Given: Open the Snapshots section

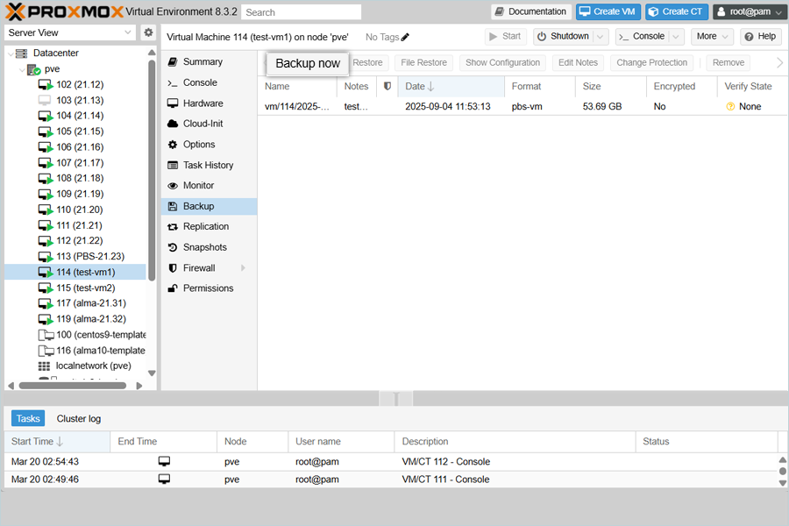Looking at the screenshot, I should (204, 247).
